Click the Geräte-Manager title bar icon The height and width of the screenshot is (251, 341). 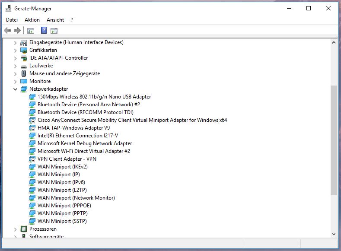coord(9,9)
